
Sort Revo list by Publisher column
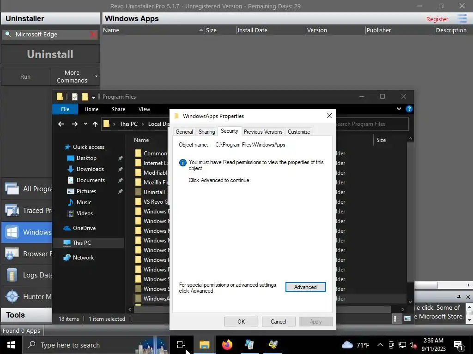400,30
